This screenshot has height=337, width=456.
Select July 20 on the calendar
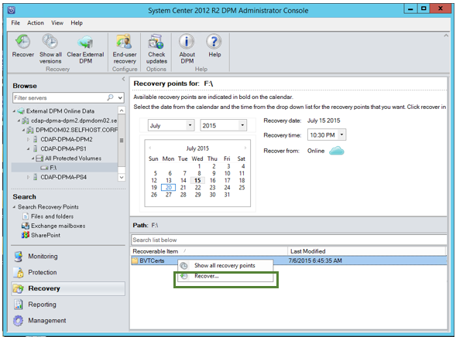168,188
